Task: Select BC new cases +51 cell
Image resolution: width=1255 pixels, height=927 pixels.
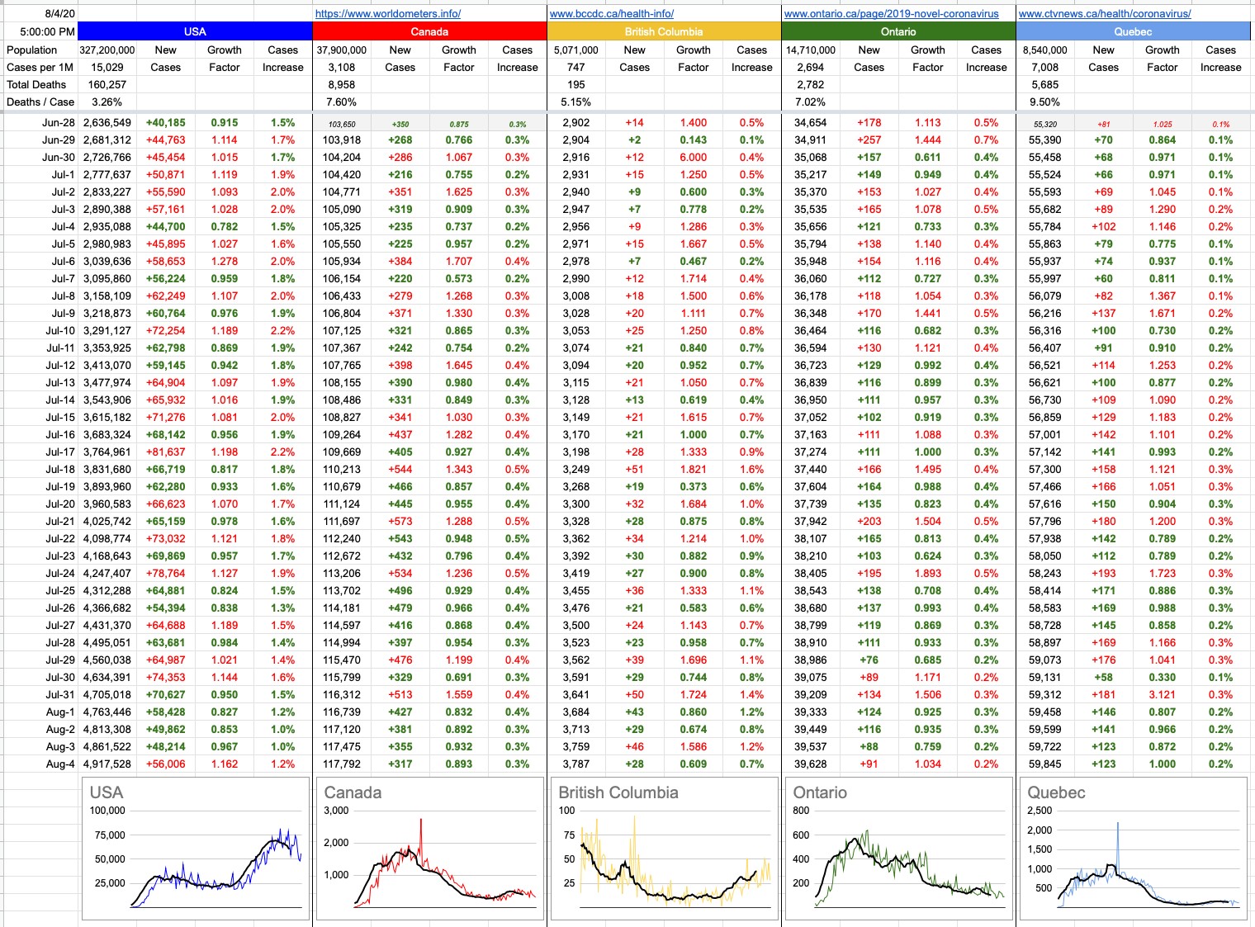Action: click(635, 469)
